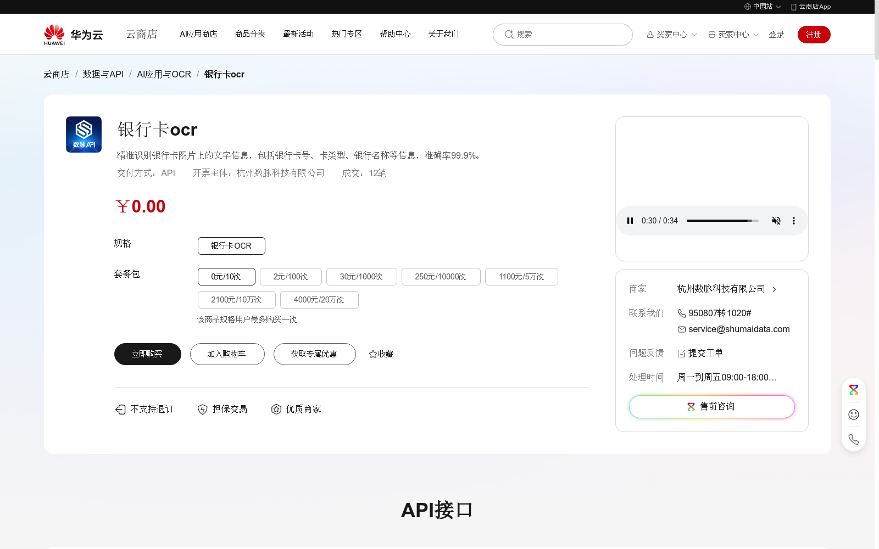879x549 pixels.
Task: Pause the audio with the pause icon
Action: (x=630, y=221)
